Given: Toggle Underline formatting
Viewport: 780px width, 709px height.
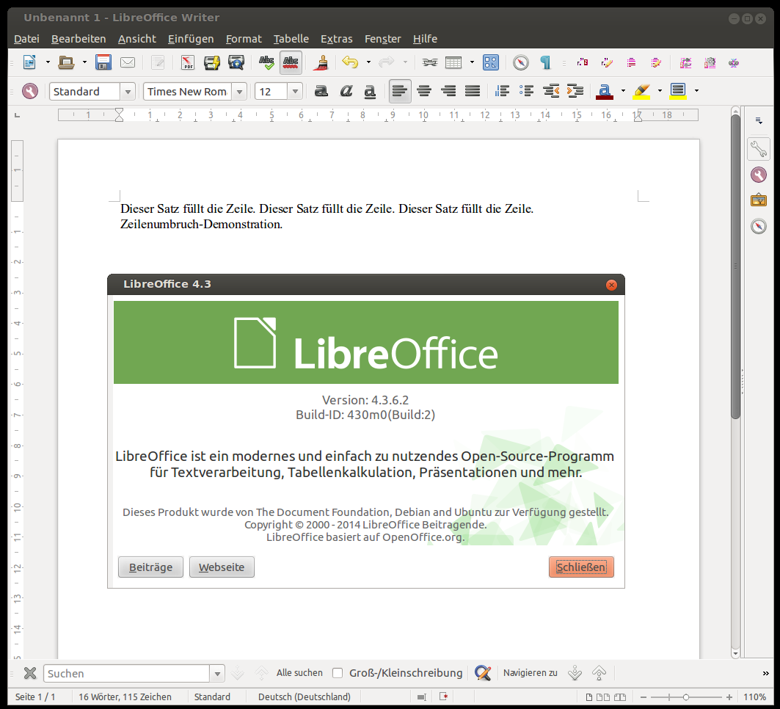Looking at the screenshot, I should [x=370, y=91].
